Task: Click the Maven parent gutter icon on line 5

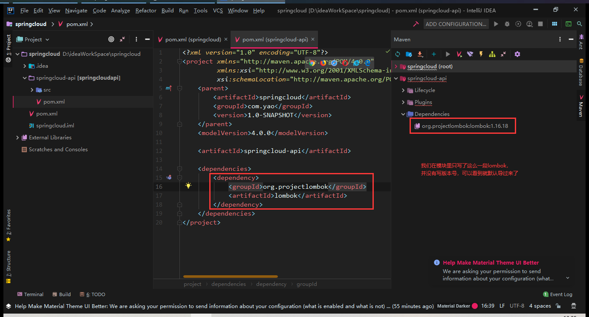Action: pyautogui.click(x=168, y=88)
